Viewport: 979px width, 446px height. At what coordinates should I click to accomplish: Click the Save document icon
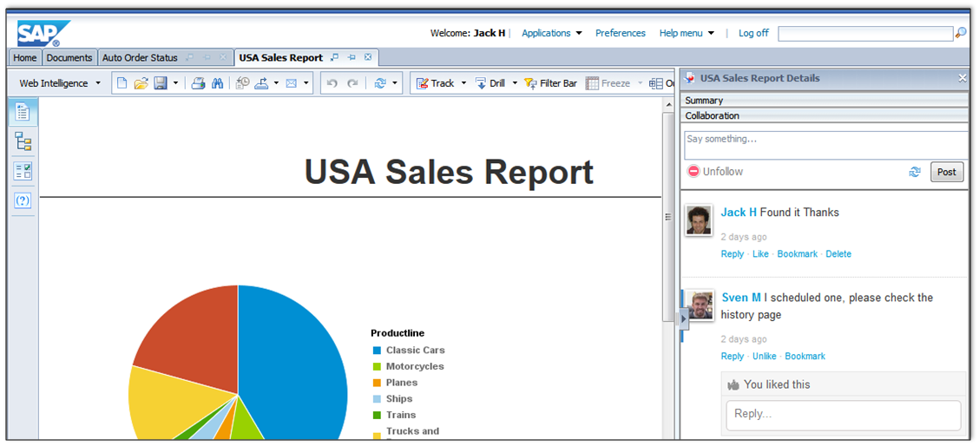click(160, 83)
